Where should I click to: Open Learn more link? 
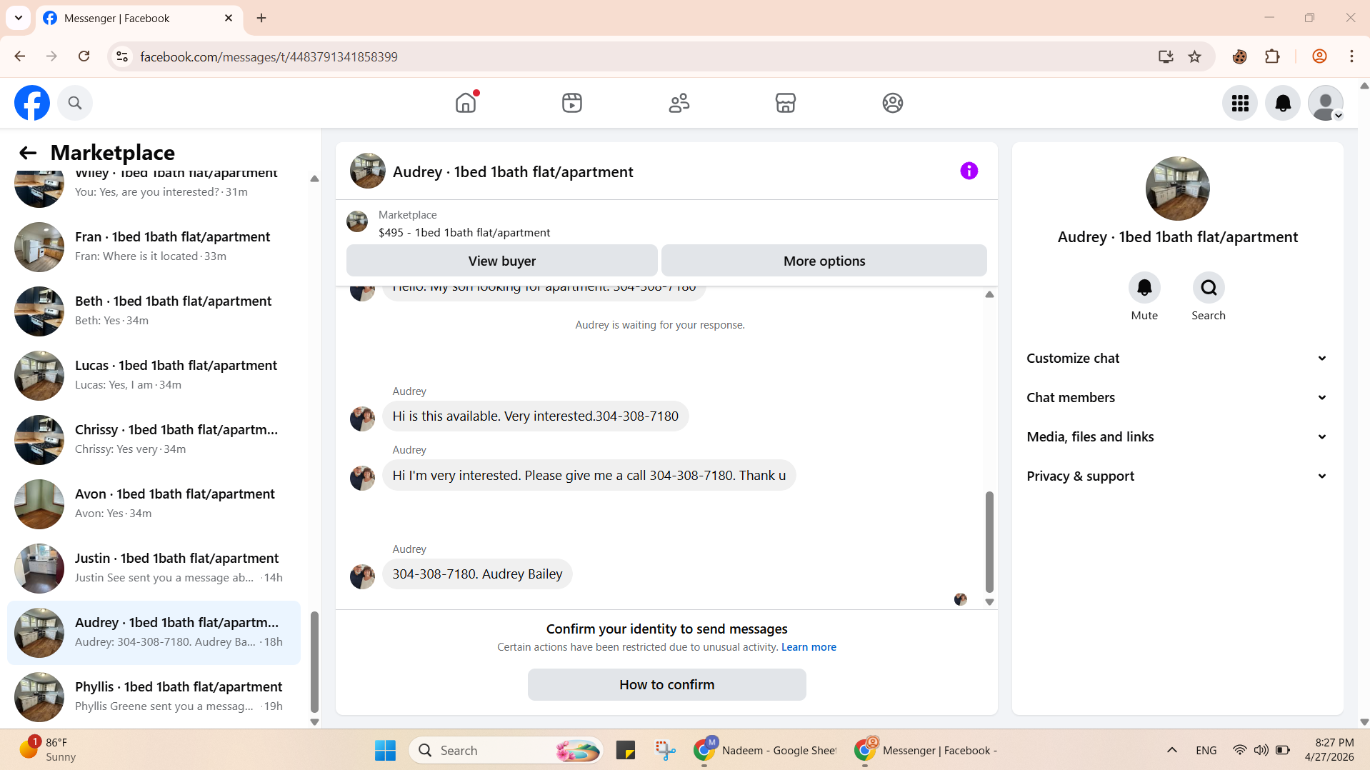809,647
